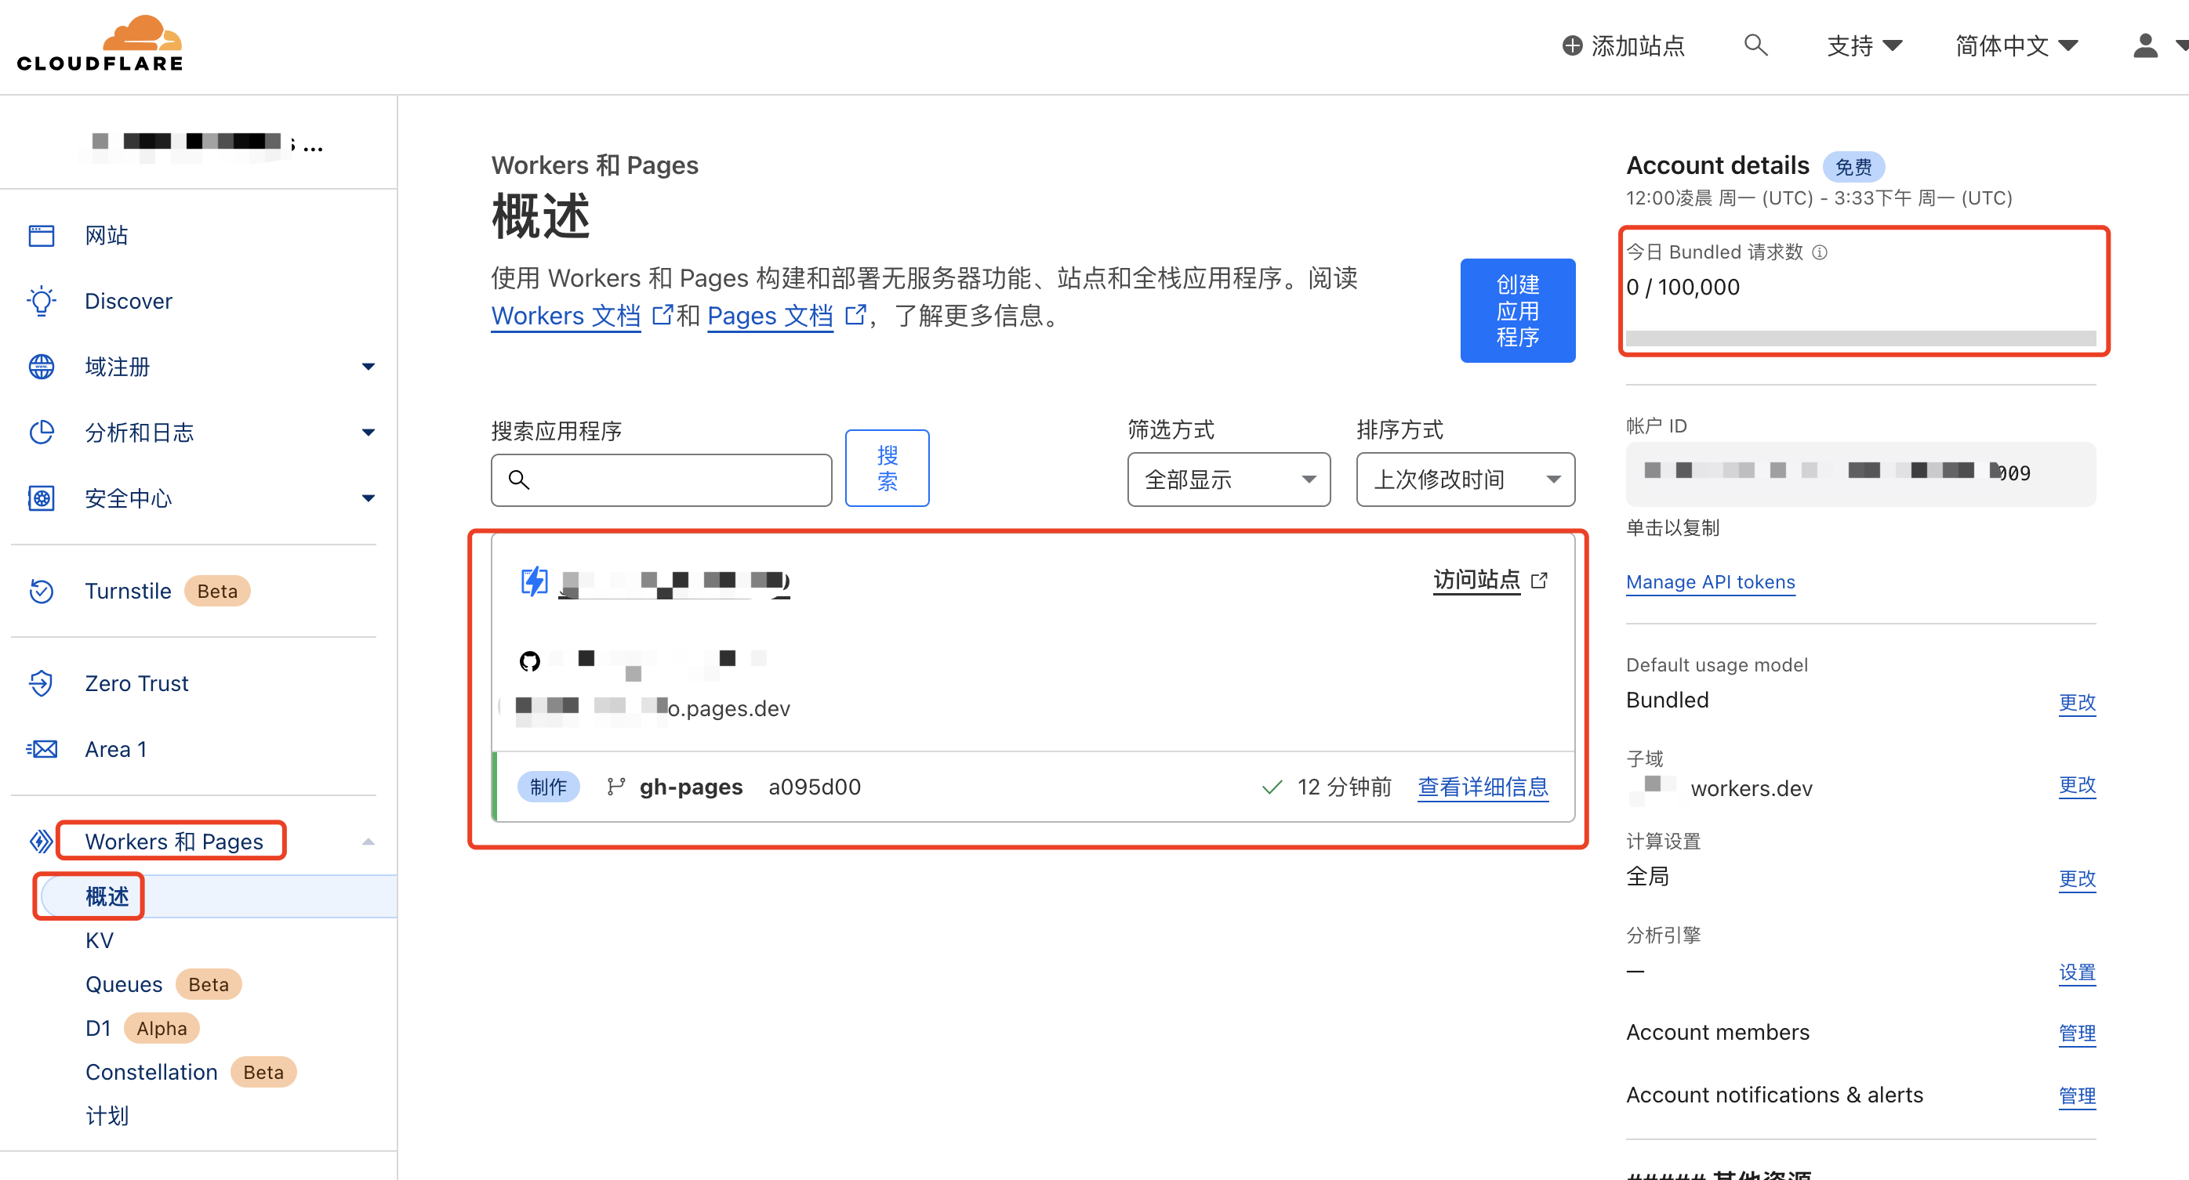Click the magnifier search icon in header
2189x1180 pixels.
pyautogui.click(x=1755, y=44)
